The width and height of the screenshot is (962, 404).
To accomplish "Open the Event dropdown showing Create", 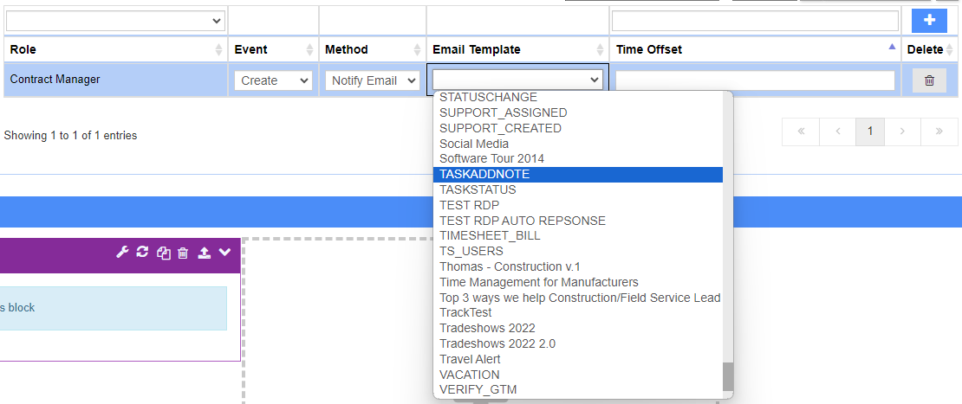I will 273,80.
